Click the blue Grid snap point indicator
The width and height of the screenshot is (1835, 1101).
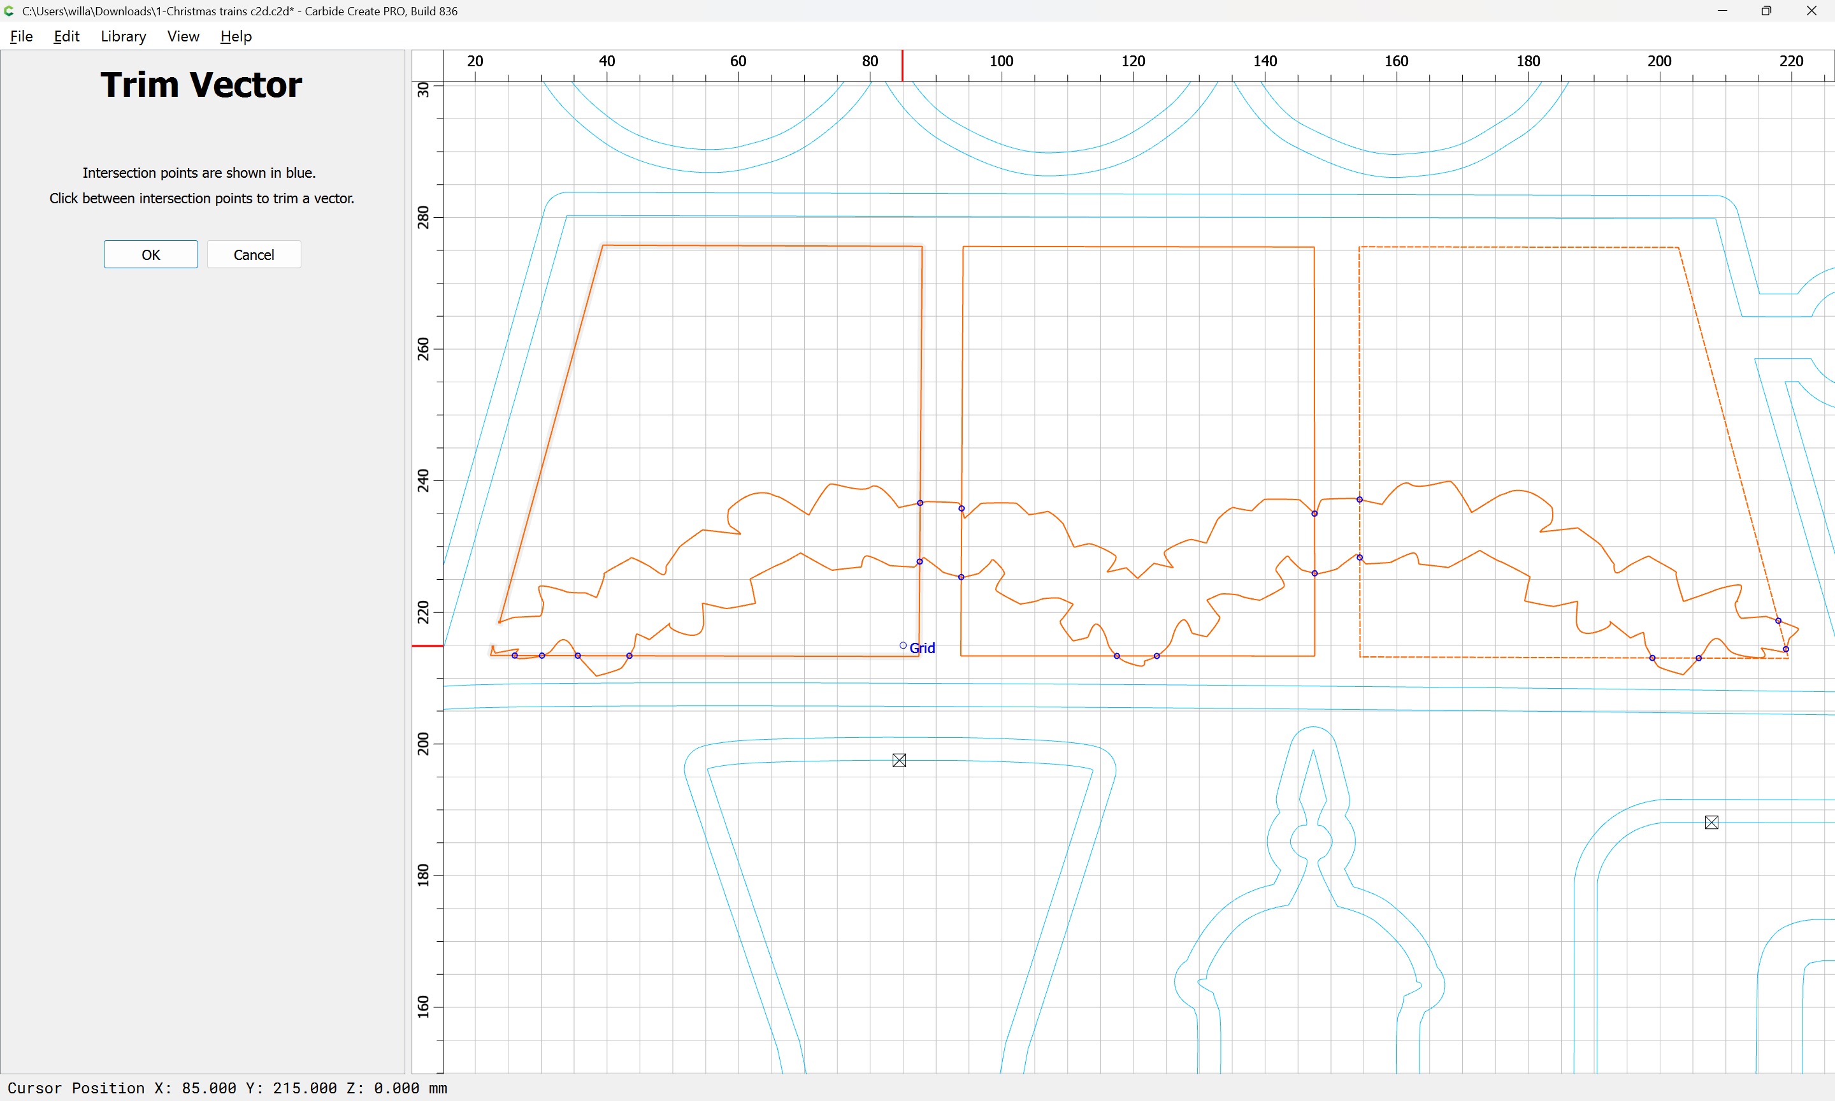[903, 645]
